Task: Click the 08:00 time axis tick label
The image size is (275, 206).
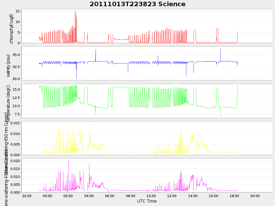Action: click(x=131, y=196)
